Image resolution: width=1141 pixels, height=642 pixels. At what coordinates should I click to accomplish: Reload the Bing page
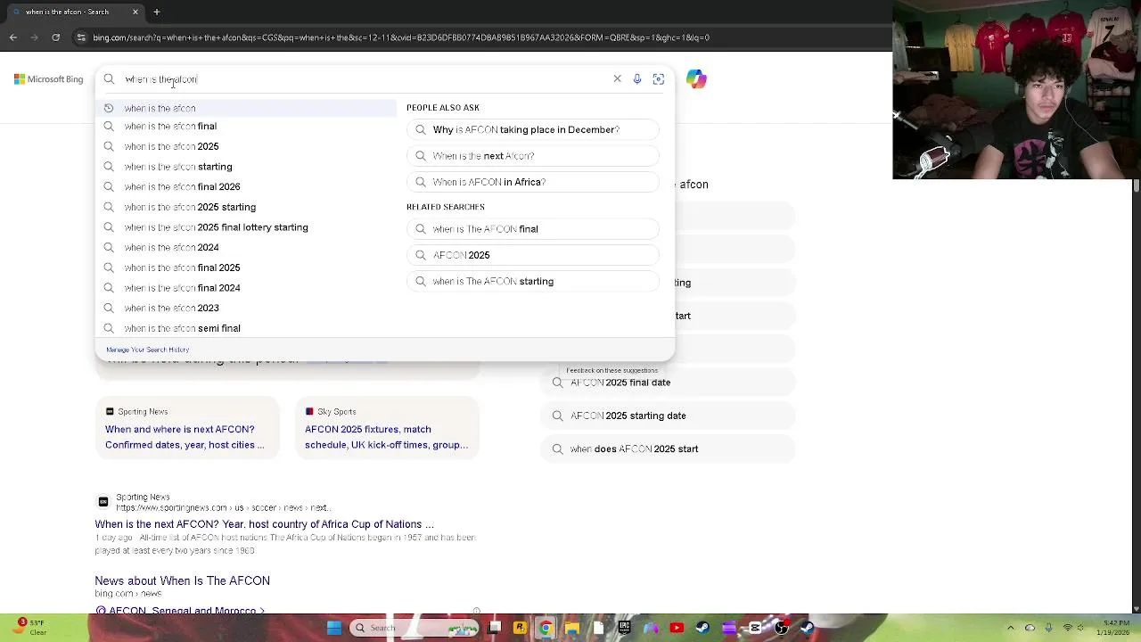(56, 37)
